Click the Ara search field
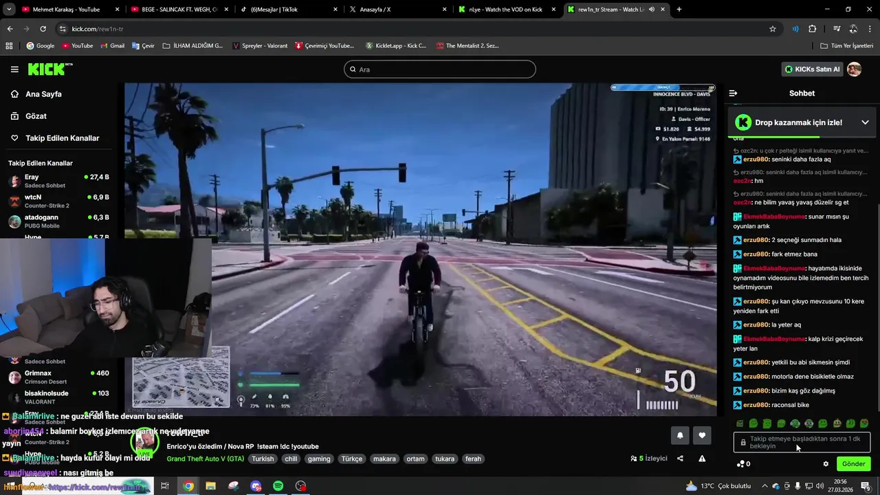Screen dimensions: 880x495 pos(440,69)
